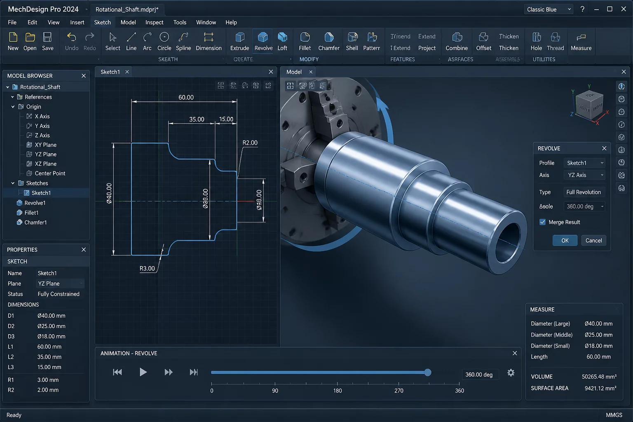The width and height of the screenshot is (633, 422).
Task: Open the Profile dropdown in Revolve
Action: [x=584, y=163]
